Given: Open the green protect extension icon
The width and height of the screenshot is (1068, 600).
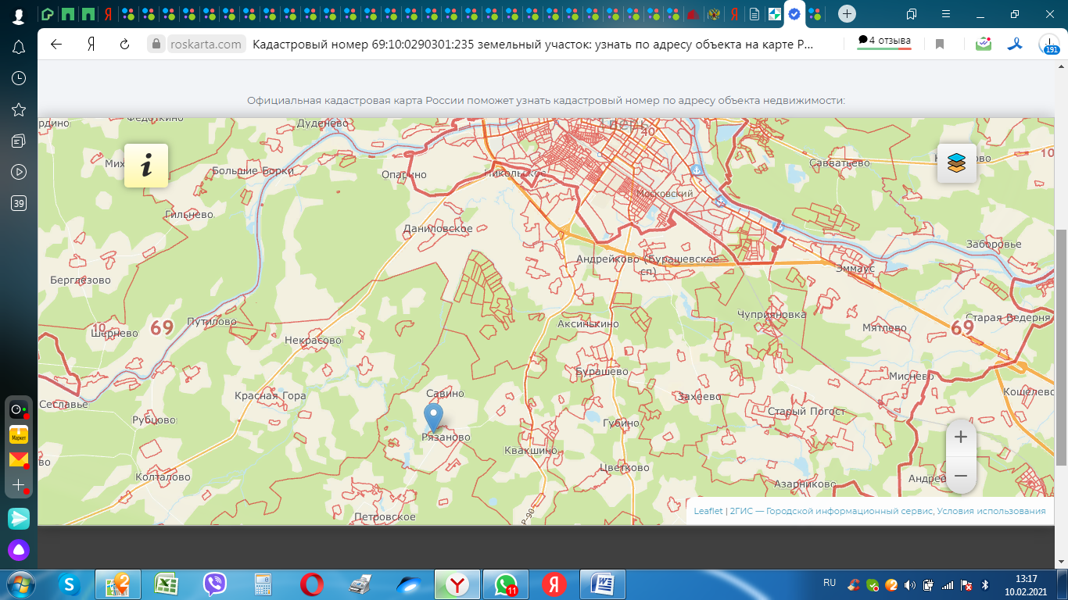Looking at the screenshot, I should tap(984, 45).
